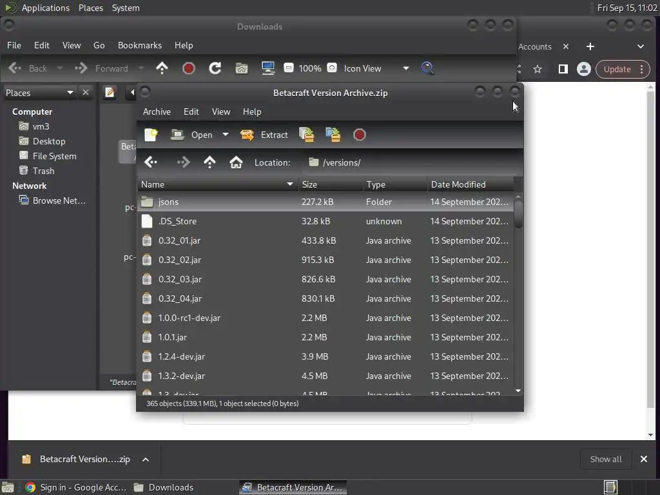This screenshot has height=495, width=660.
Task: Select 1.0.1.jar in the archive list
Action: pos(325,338)
